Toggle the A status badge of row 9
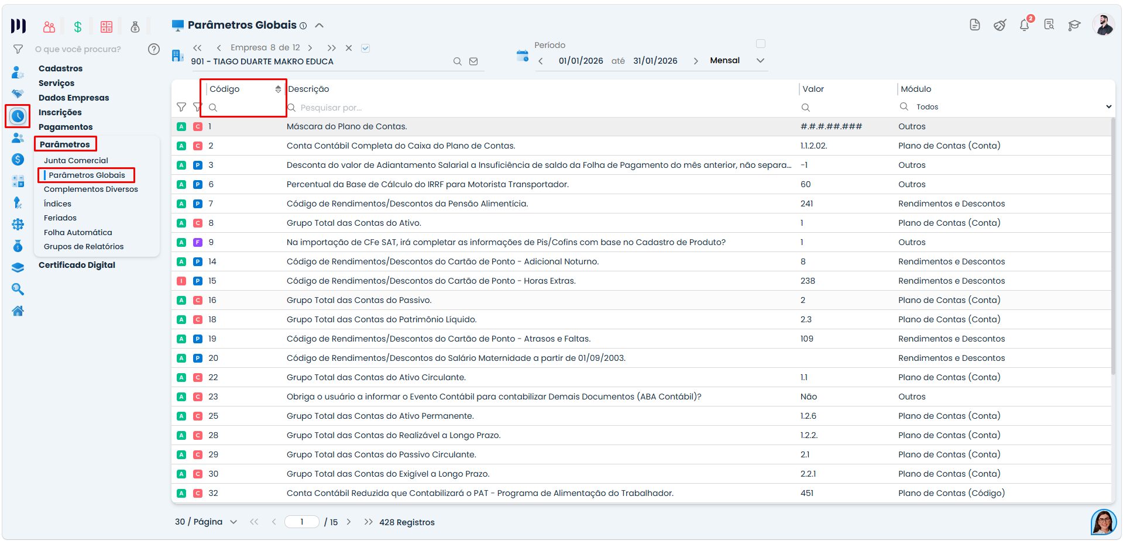 (181, 242)
